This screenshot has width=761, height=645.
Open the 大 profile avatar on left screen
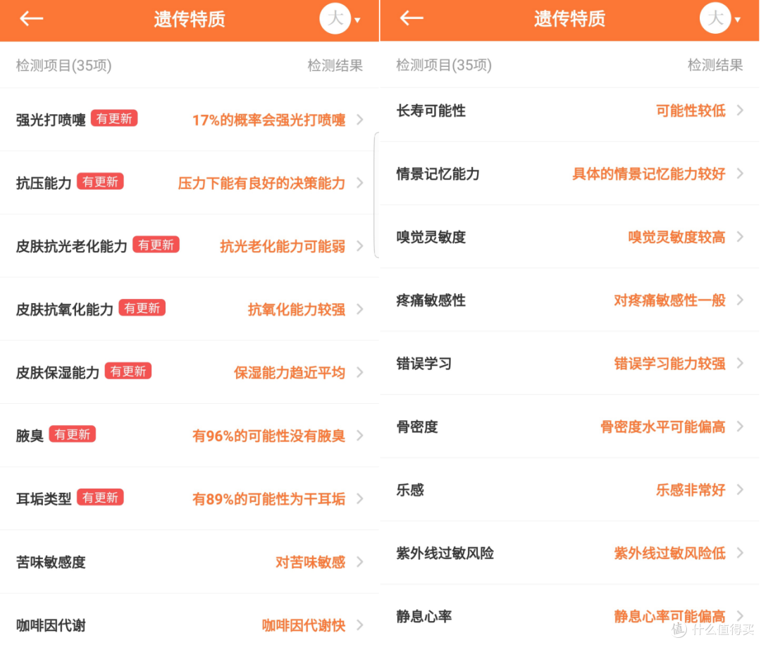pyautogui.click(x=335, y=18)
